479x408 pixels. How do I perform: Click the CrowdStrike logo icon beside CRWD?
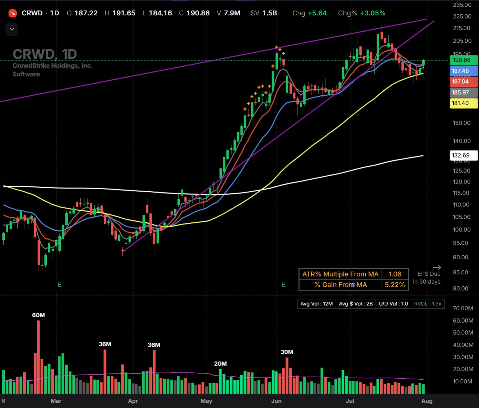[12, 13]
